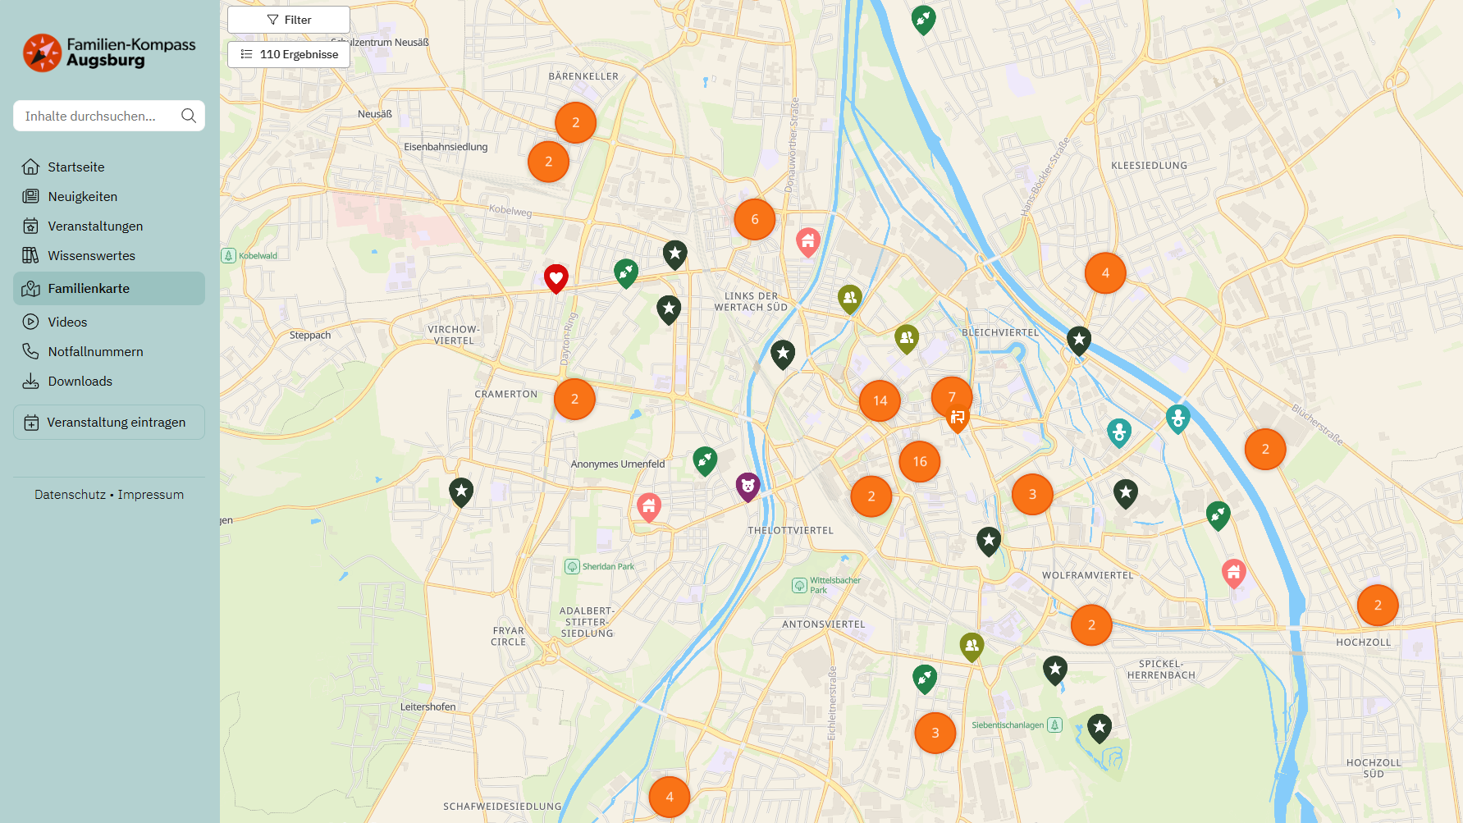Viewport: 1463px width, 823px height.
Task: Click the search magnifier icon
Action: [x=189, y=115]
